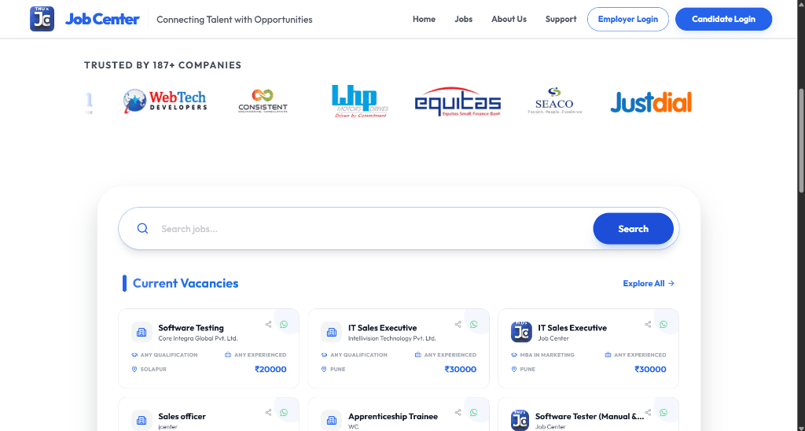Click the Equitas Small Finance Bank logo
Screen dimensions: 805x431
click(458, 101)
